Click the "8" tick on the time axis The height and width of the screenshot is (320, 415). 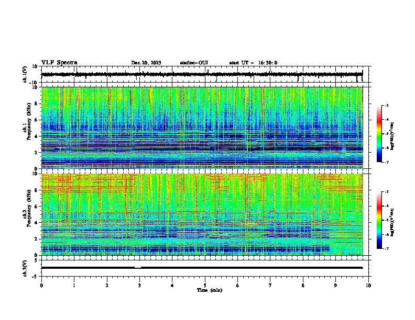click(x=303, y=285)
